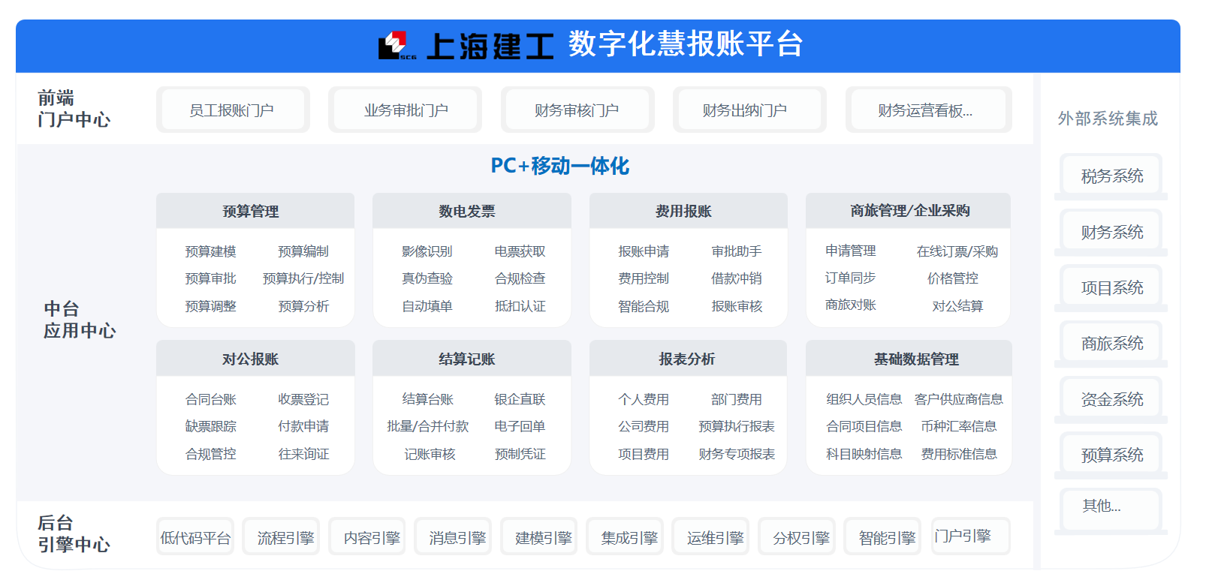The image size is (1212, 574).
Task: Open 财务专项报表 entry
Action: coord(737,454)
